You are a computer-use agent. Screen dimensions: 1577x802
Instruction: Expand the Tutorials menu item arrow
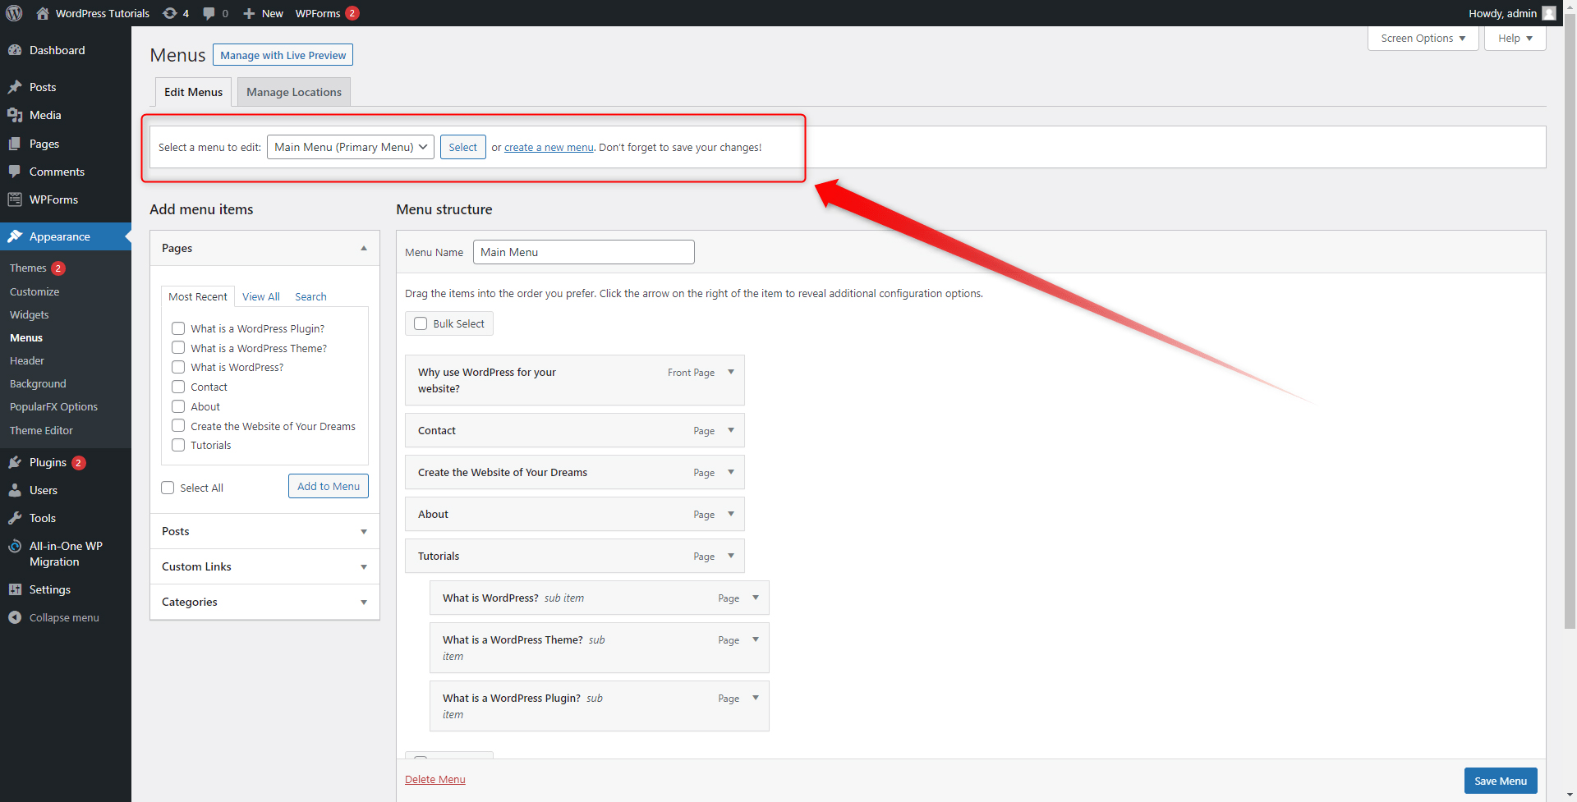point(731,556)
